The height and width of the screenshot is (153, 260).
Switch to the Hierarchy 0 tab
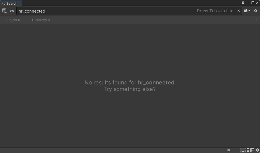[x=41, y=20]
